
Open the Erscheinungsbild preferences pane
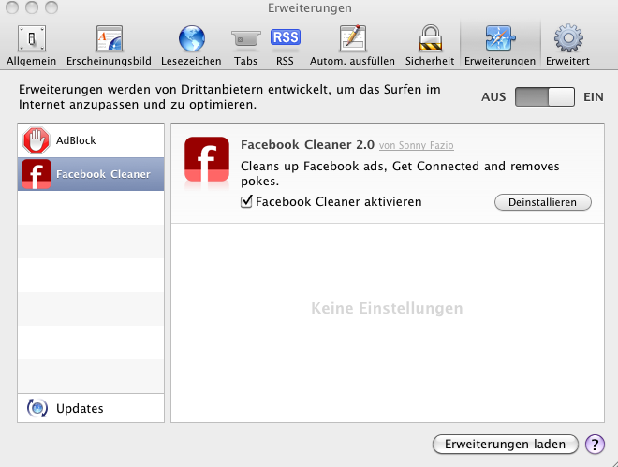click(109, 45)
